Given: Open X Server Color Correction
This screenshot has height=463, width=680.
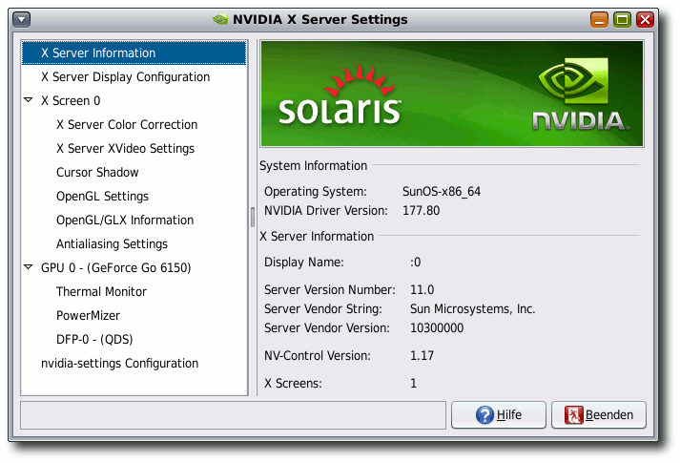Looking at the screenshot, I should click(x=127, y=124).
